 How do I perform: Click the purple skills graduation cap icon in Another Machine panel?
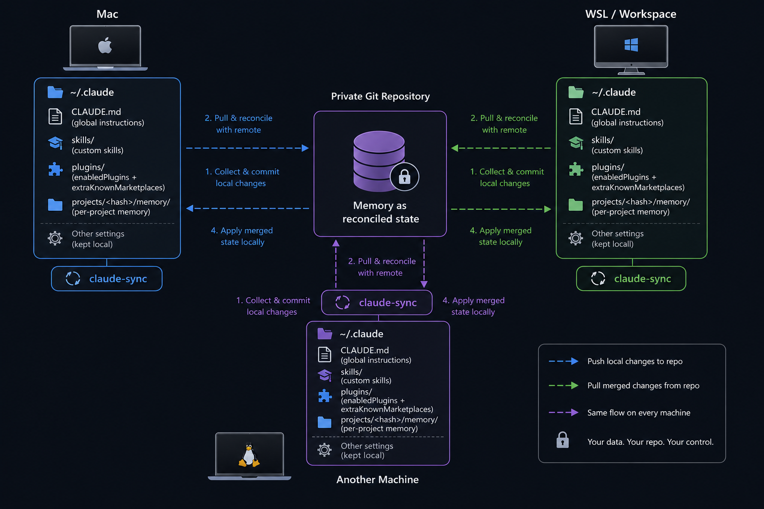(x=325, y=375)
